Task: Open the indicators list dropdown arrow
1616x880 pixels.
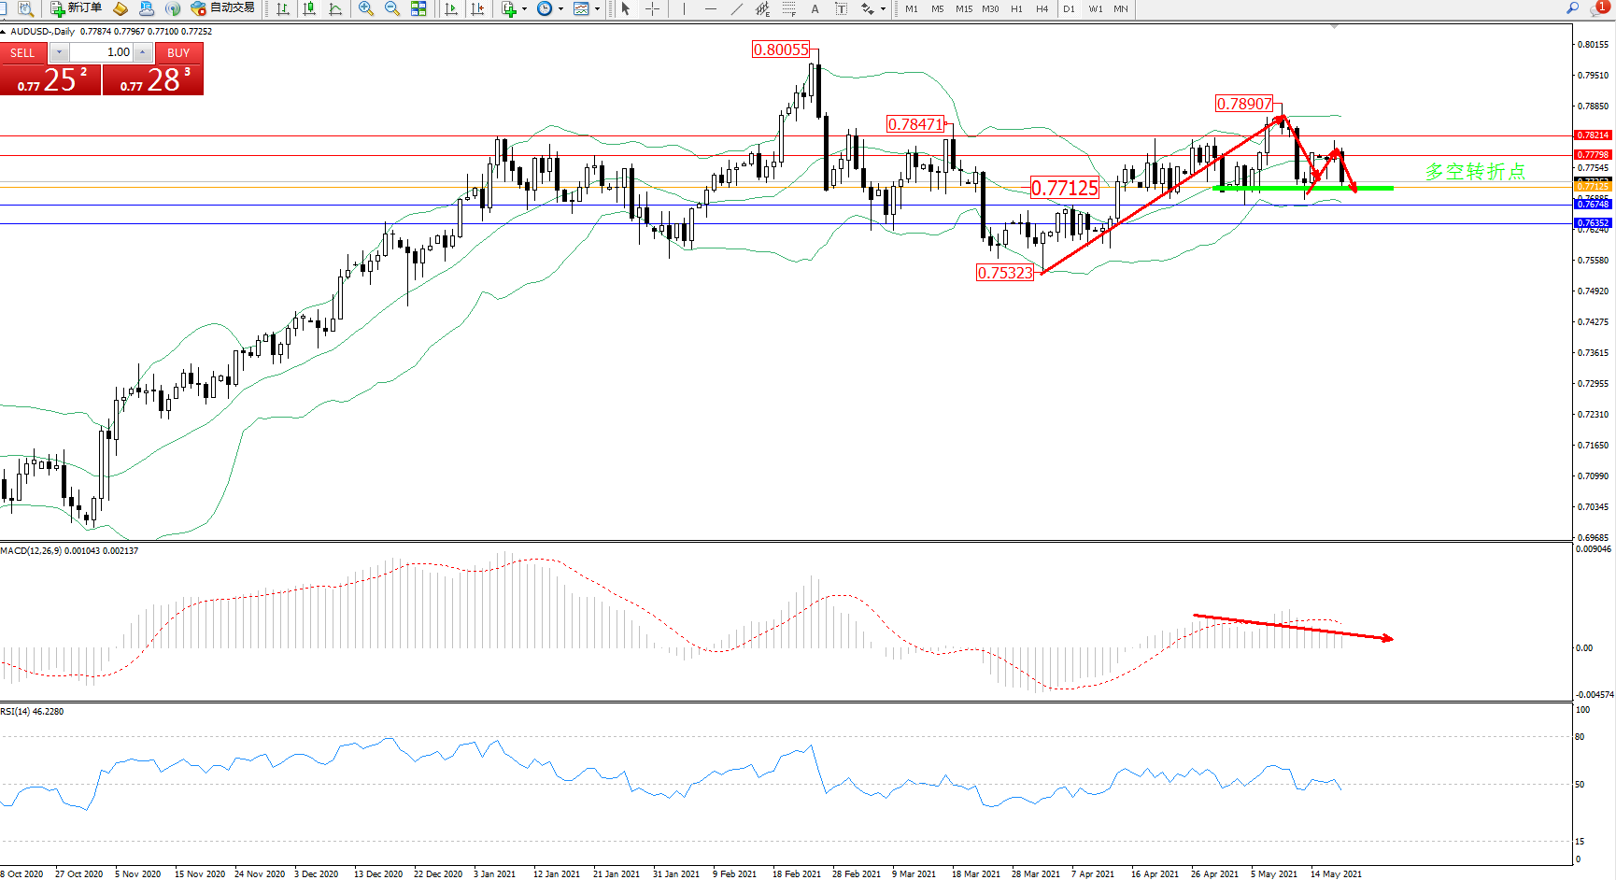Action: coord(524,8)
